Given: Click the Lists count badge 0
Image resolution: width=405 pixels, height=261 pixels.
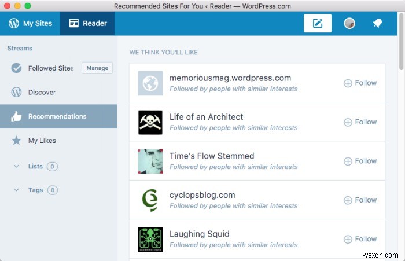Looking at the screenshot, I should [x=52, y=167].
